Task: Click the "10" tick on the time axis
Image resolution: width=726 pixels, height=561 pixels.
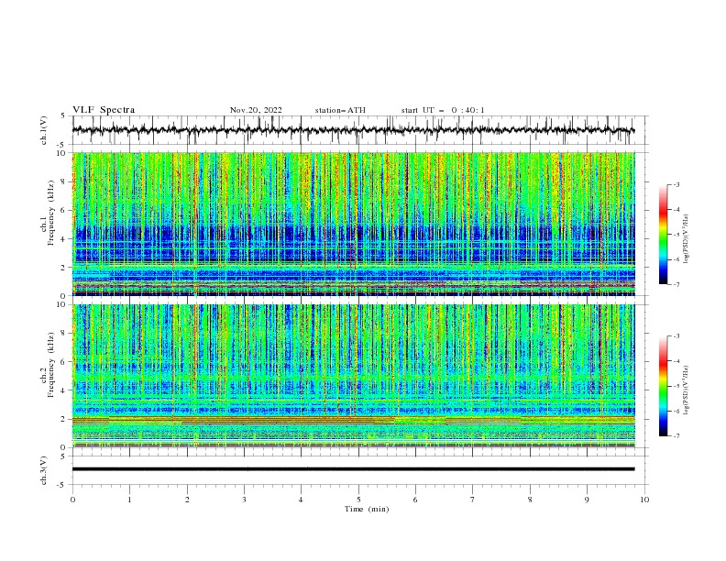Action: 644,500
